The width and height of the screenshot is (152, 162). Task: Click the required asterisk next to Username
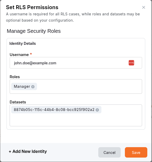pos(31,54)
